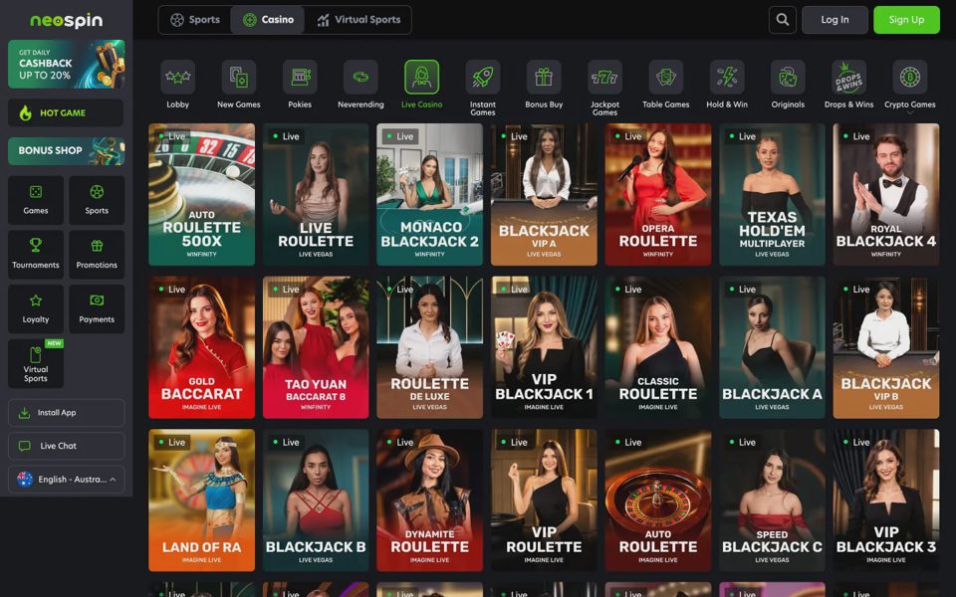The height and width of the screenshot is (597, 956).
Task: Expand more categories chevron under Crypto Games
Action: (x=909, y=113)
